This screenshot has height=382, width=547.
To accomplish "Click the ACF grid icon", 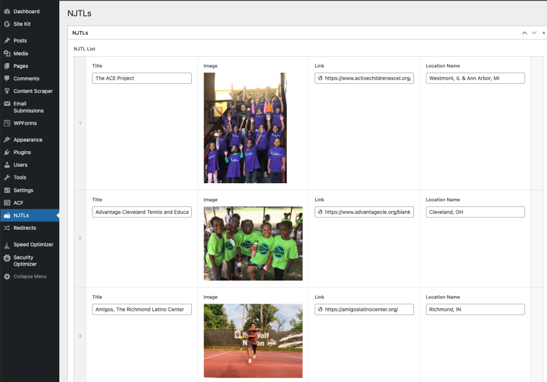I will (x=7, y=202).
